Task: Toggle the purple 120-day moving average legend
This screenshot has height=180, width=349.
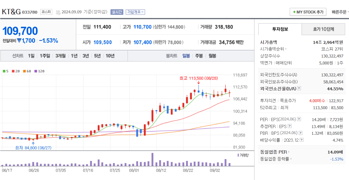Action: (x=39, y=71)
